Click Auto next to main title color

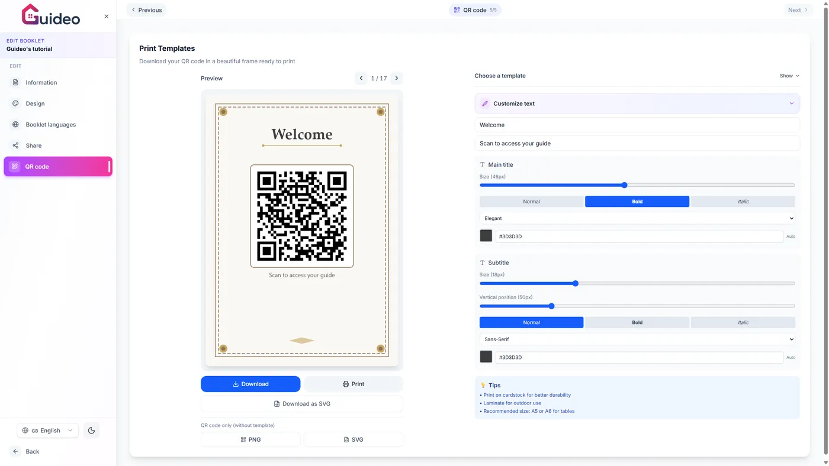[791, 237]
